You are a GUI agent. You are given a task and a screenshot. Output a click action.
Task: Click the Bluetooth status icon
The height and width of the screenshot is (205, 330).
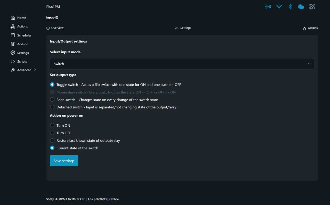click(290, 7)
